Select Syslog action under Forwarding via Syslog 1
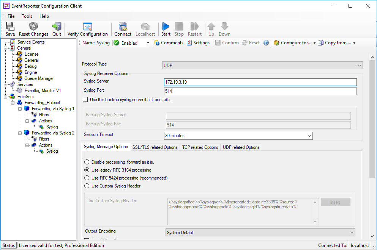 tap(52, 127)
